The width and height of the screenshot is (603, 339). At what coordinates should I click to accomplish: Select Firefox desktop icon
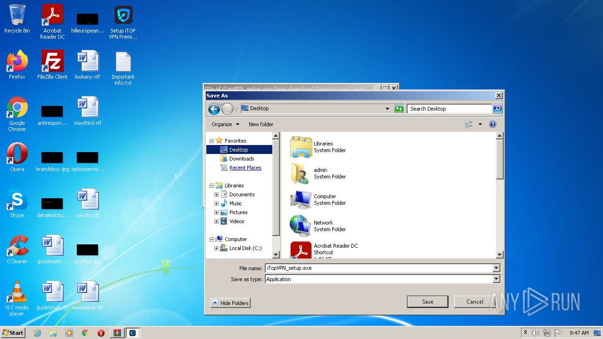(17, 65)
